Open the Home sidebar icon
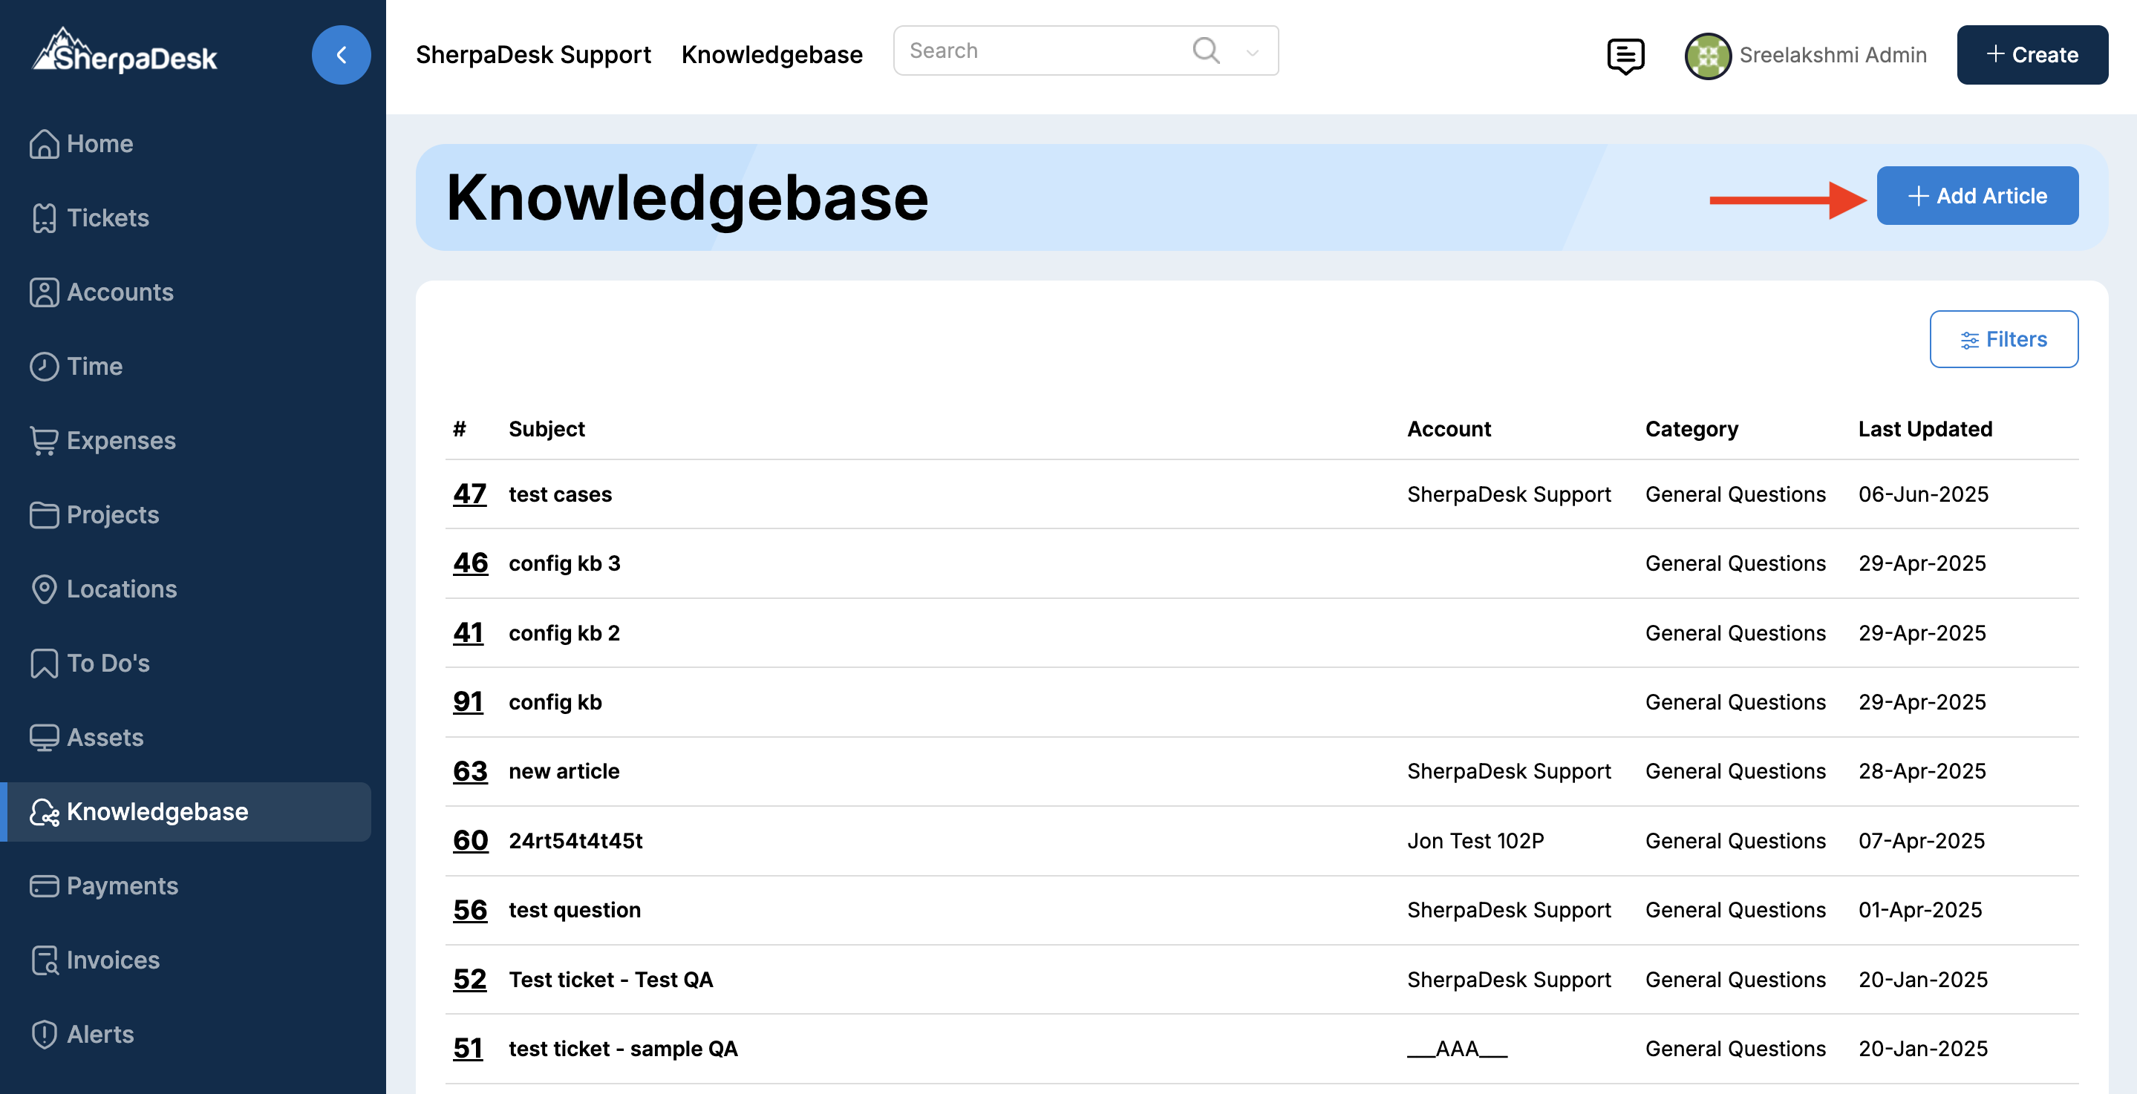Screen dimensions: 2137x1094 (x=44, y=143)
